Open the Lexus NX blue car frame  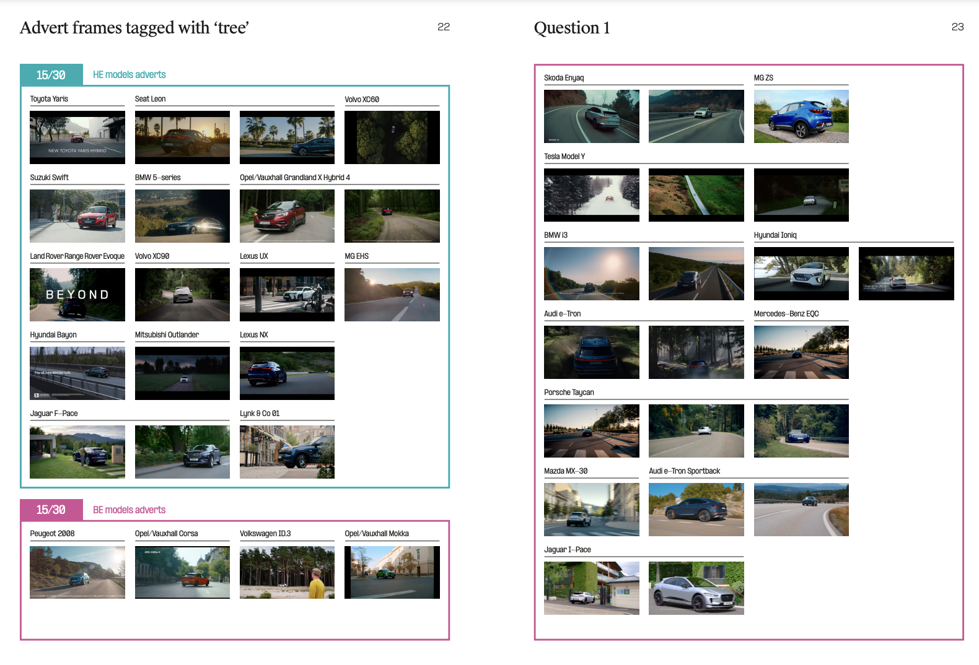(x=287, y=373)
